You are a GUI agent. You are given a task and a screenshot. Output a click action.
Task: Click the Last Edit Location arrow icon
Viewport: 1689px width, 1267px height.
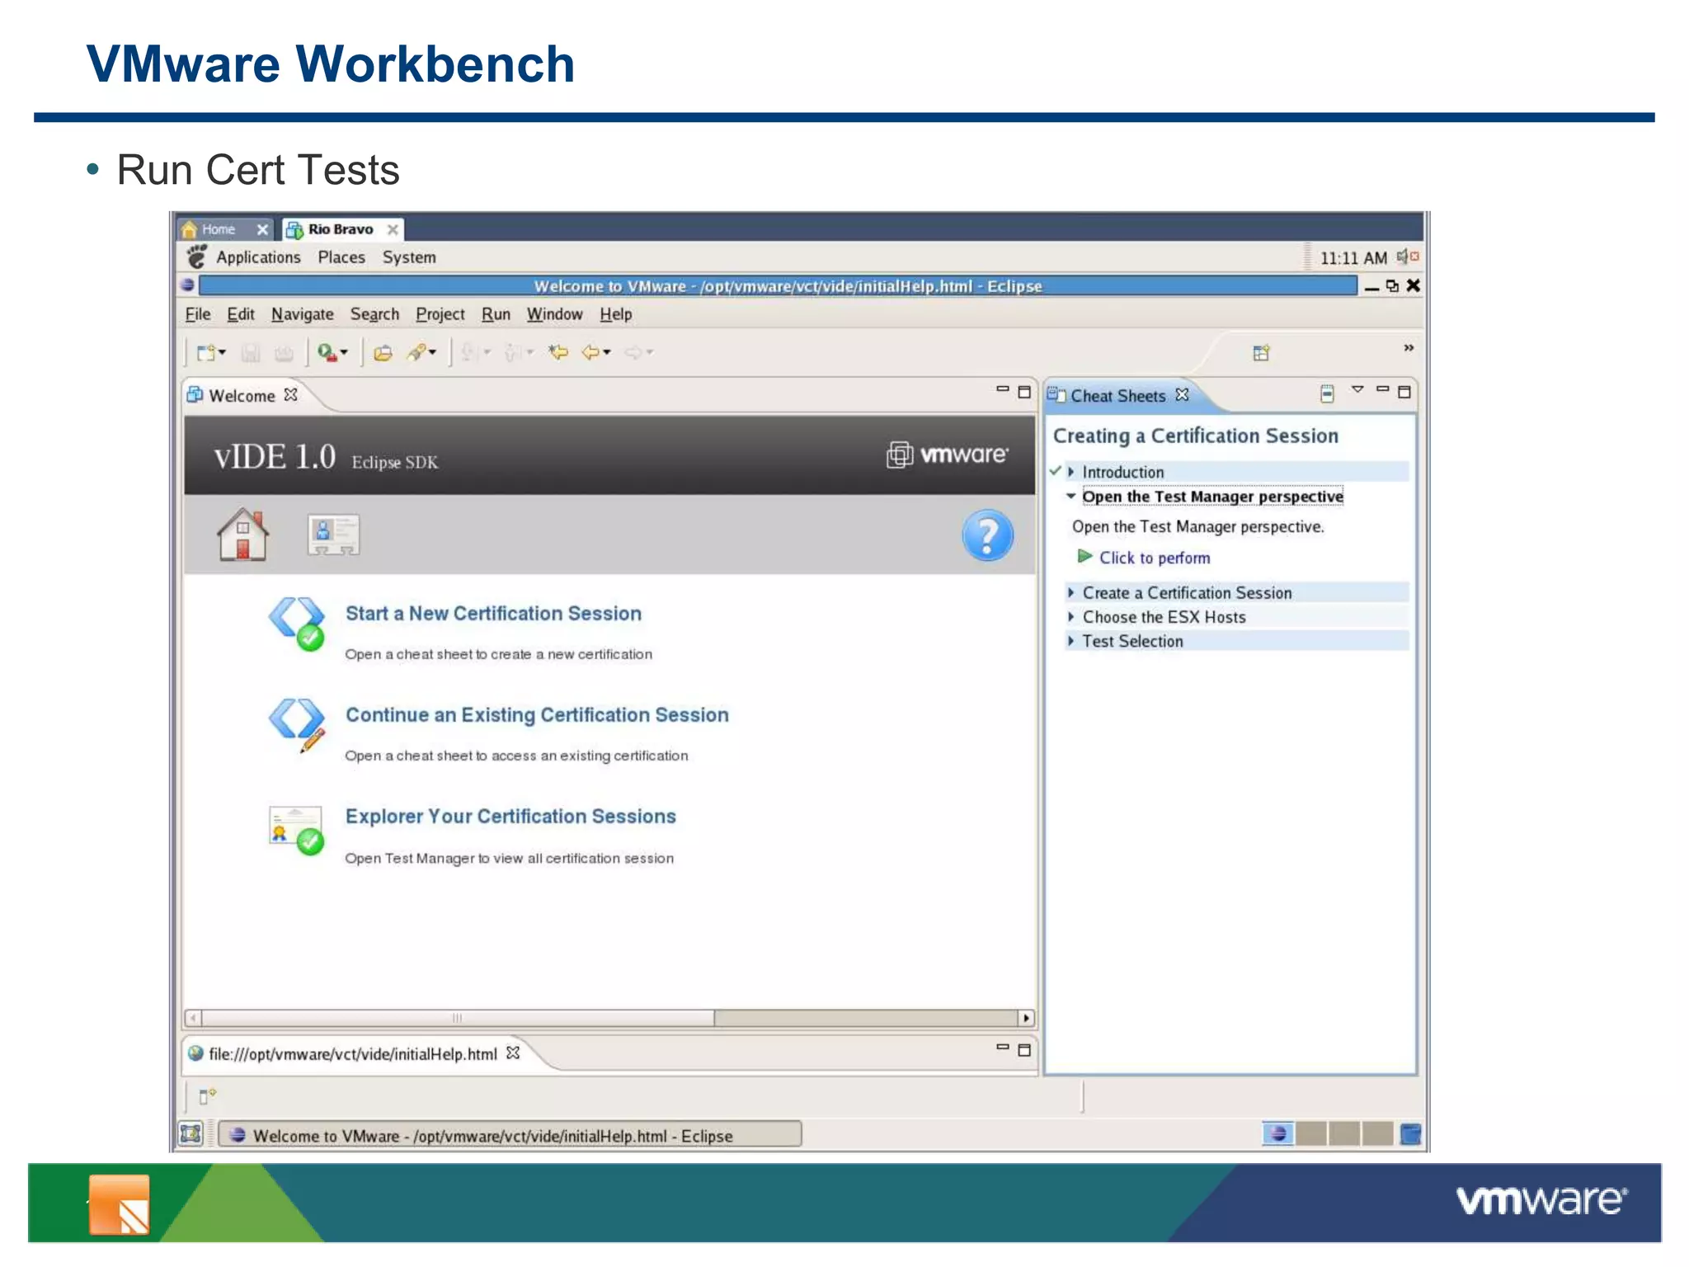(x=558, y=353)
